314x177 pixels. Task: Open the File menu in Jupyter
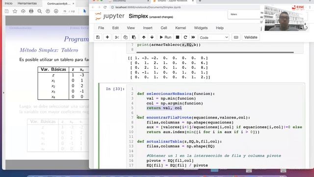[x=101, y=28]
